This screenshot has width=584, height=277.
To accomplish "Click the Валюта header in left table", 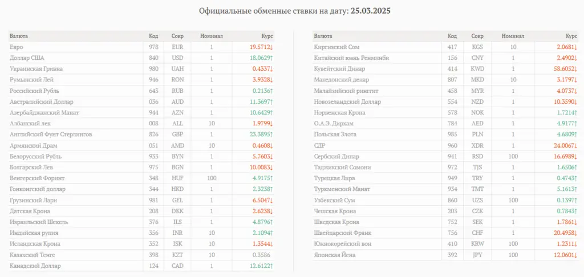I will (19, 36).
